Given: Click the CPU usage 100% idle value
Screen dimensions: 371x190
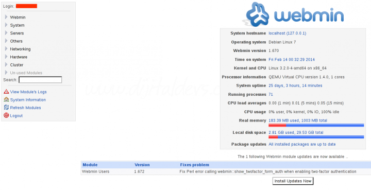Looking at the screenshot, I should pyautogui.click(x=304, y=112).
